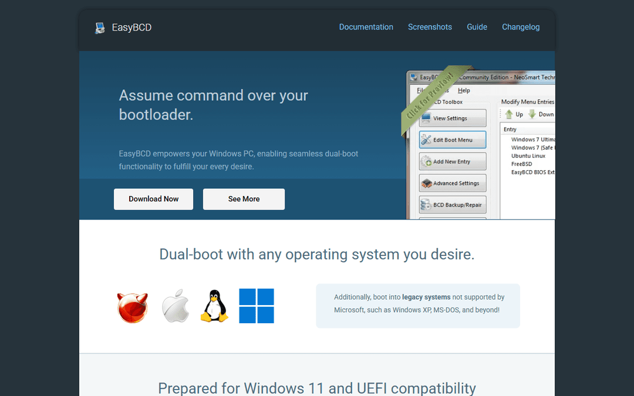634x396 pixels.
Task: Click the Linux Tux penguin icon
Action: [x=214, y=306]
